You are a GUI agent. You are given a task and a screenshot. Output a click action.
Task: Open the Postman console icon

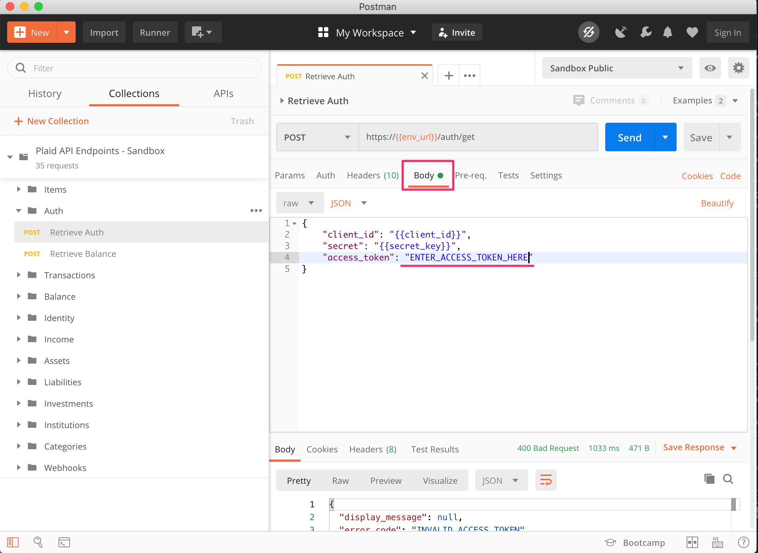[x=64, y=542]
